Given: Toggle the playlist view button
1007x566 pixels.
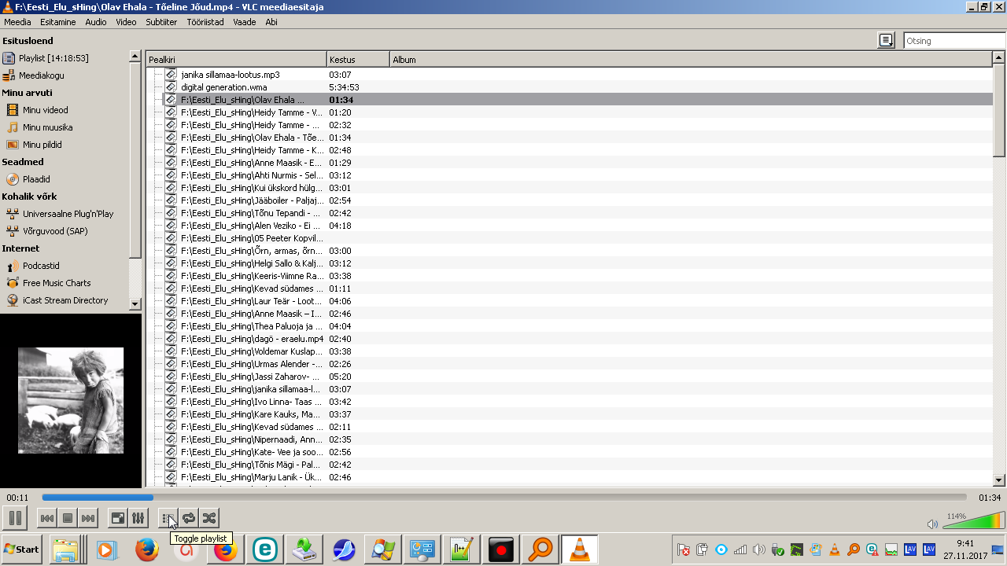Looking at the screenshot, I should (168, 518).
